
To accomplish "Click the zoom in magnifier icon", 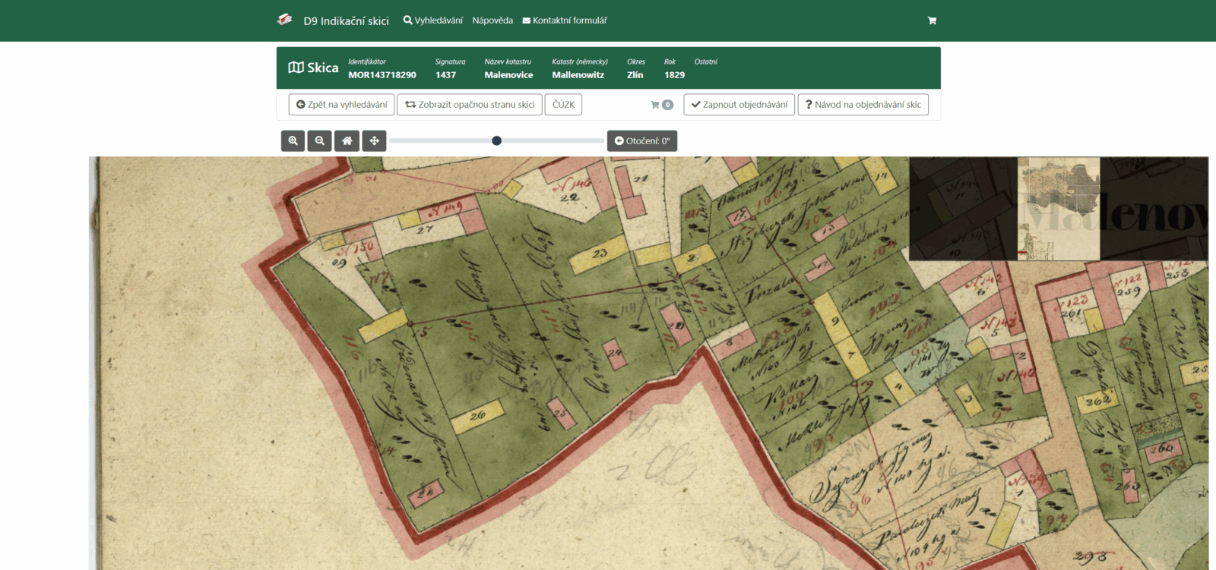I will click(x=293, y=141).
